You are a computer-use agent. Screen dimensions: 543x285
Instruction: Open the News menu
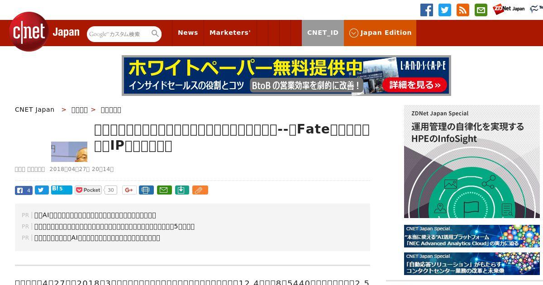click(x=188, y=33)
